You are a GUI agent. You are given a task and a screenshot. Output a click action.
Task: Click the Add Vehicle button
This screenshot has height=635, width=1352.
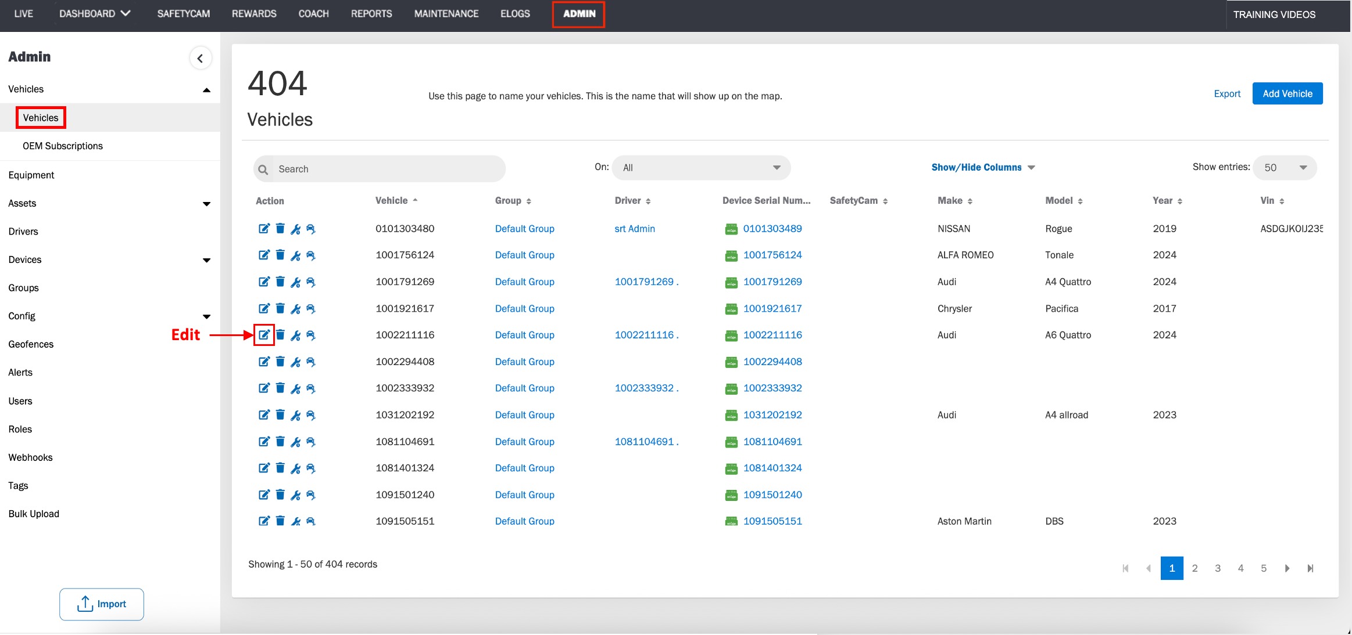point(1287,93)
